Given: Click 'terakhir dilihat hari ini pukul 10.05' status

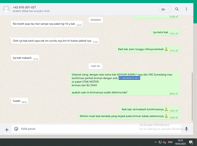Looking at the screenshot, I should click(31, 11).
